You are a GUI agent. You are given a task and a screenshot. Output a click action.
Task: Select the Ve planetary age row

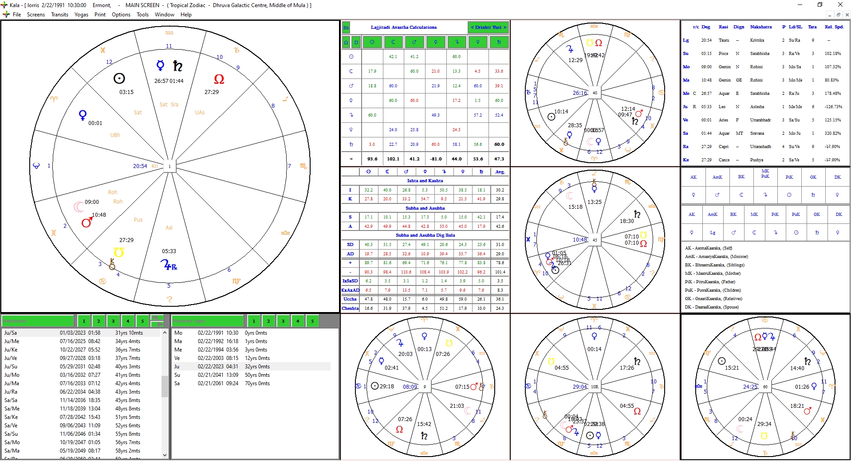point(252,358)
